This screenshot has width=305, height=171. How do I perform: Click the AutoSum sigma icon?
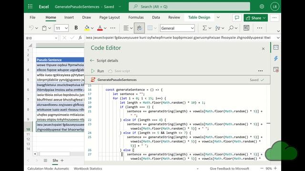pos(204,28)
